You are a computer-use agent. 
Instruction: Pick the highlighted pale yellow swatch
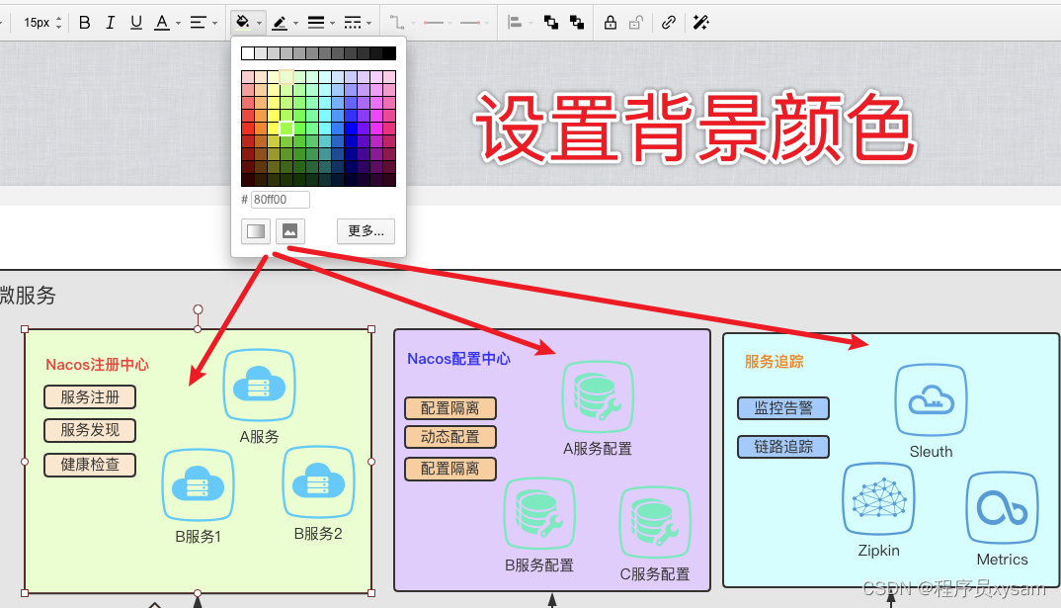286,76
